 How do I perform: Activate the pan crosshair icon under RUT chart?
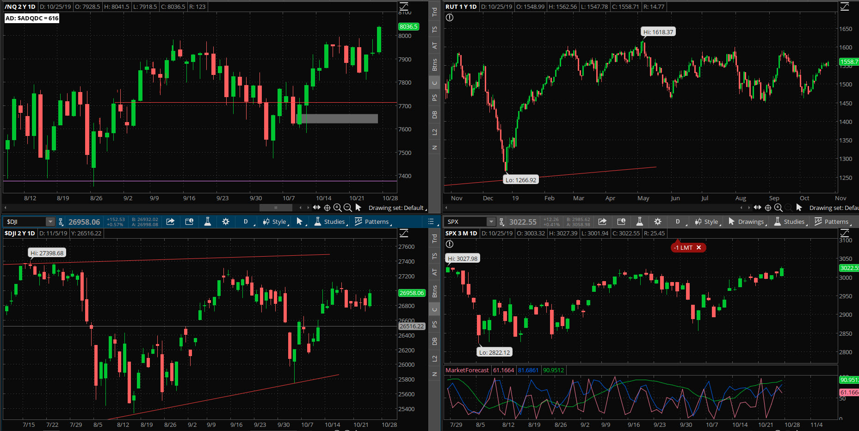pos(768,208)
